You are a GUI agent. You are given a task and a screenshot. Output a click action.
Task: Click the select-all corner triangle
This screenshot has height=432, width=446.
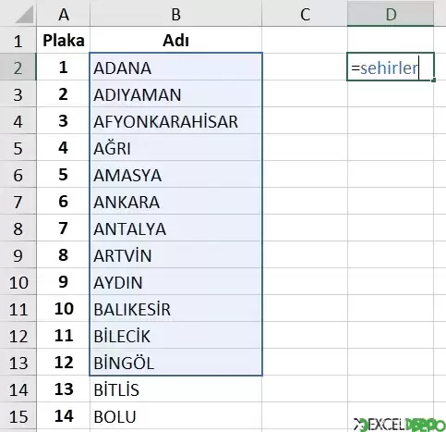point(24,15)
